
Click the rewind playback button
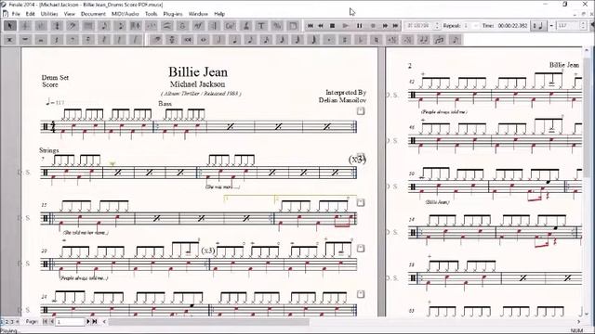[x=321, y=26]
